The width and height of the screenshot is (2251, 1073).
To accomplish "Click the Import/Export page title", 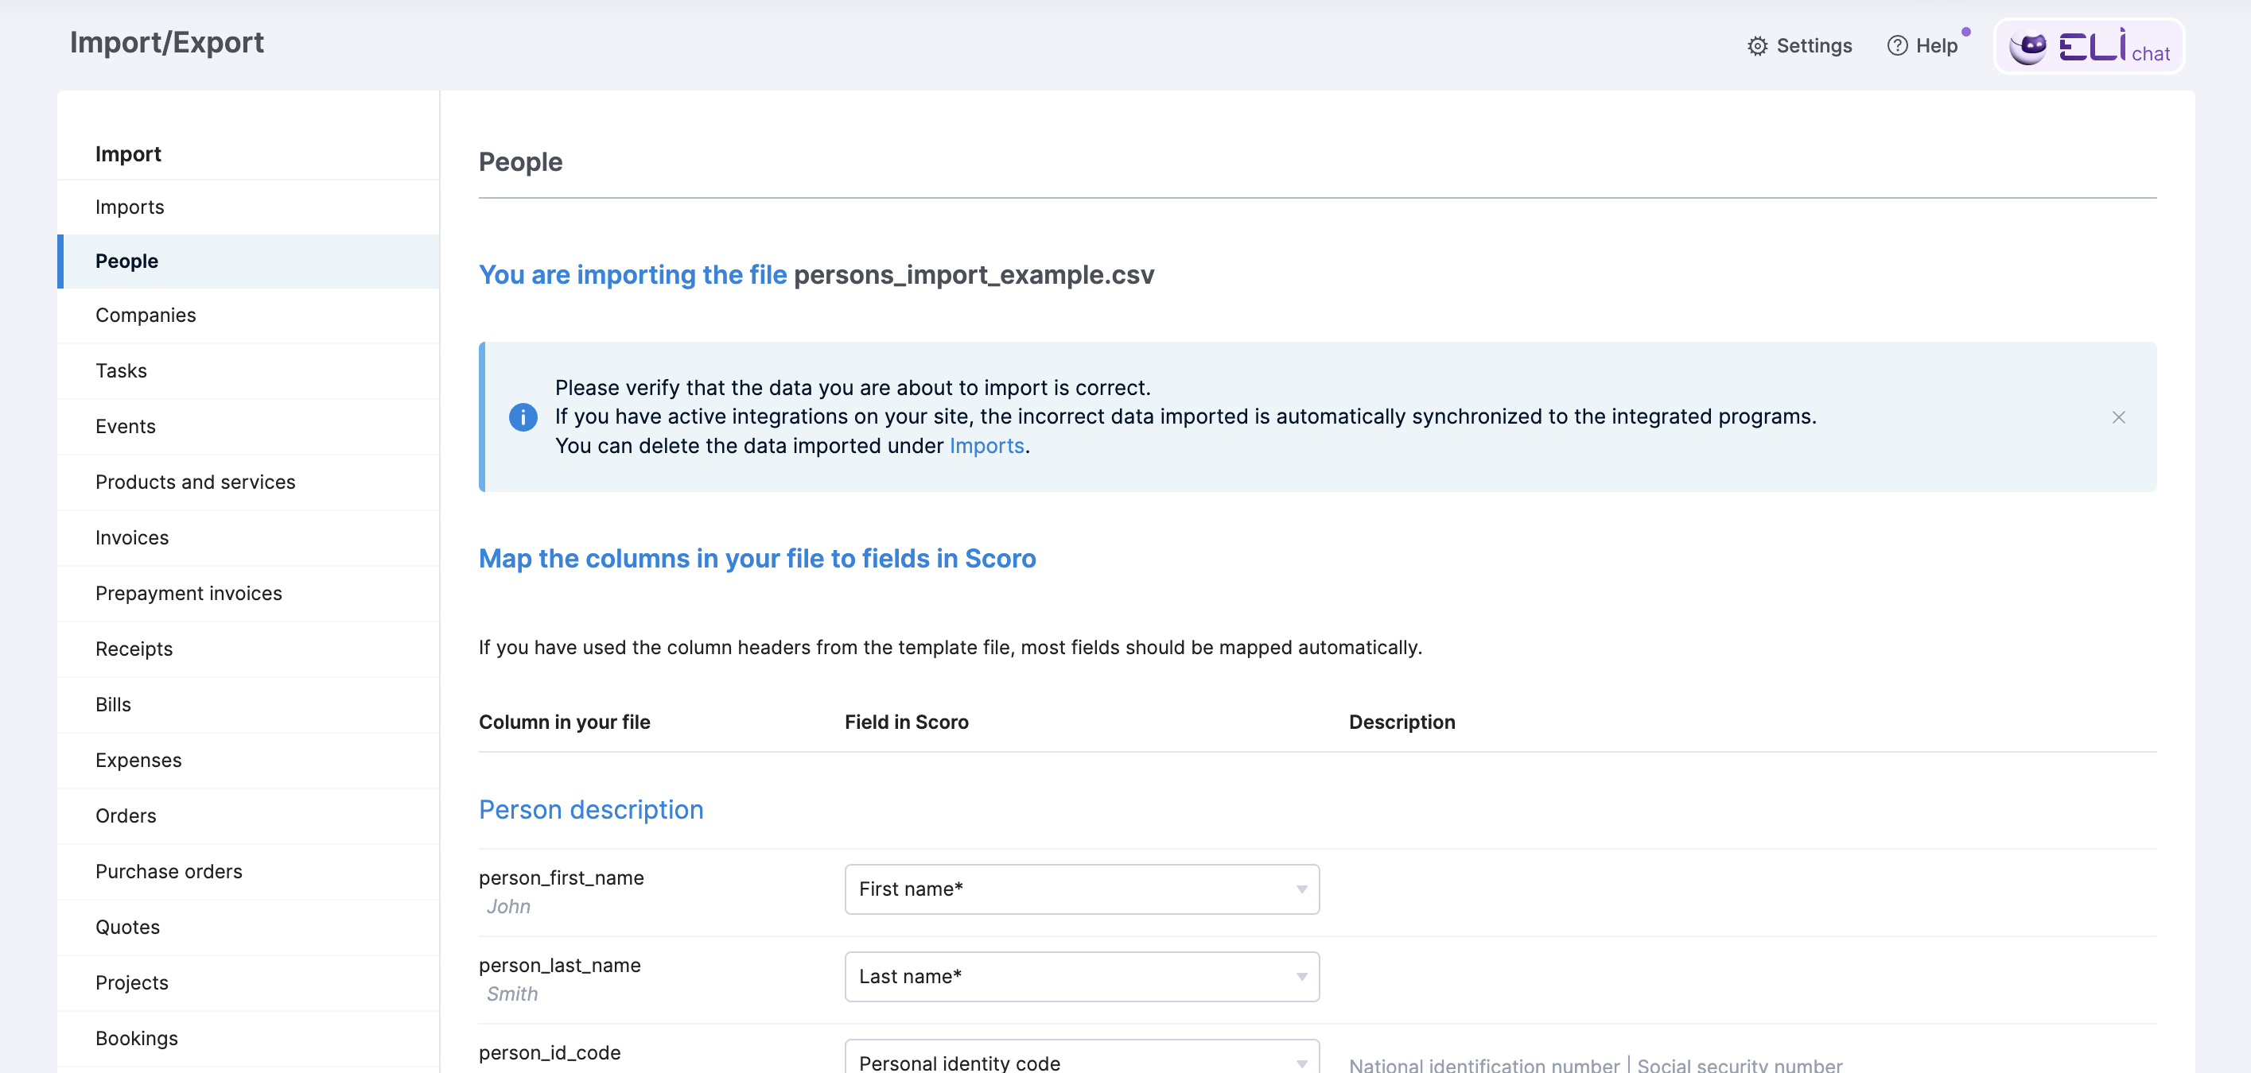I will (167, 42).
